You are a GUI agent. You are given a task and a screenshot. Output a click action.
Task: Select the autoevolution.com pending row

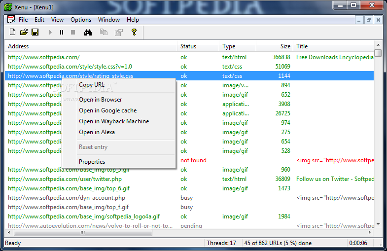pyautogui.click(x=189, y=225)
